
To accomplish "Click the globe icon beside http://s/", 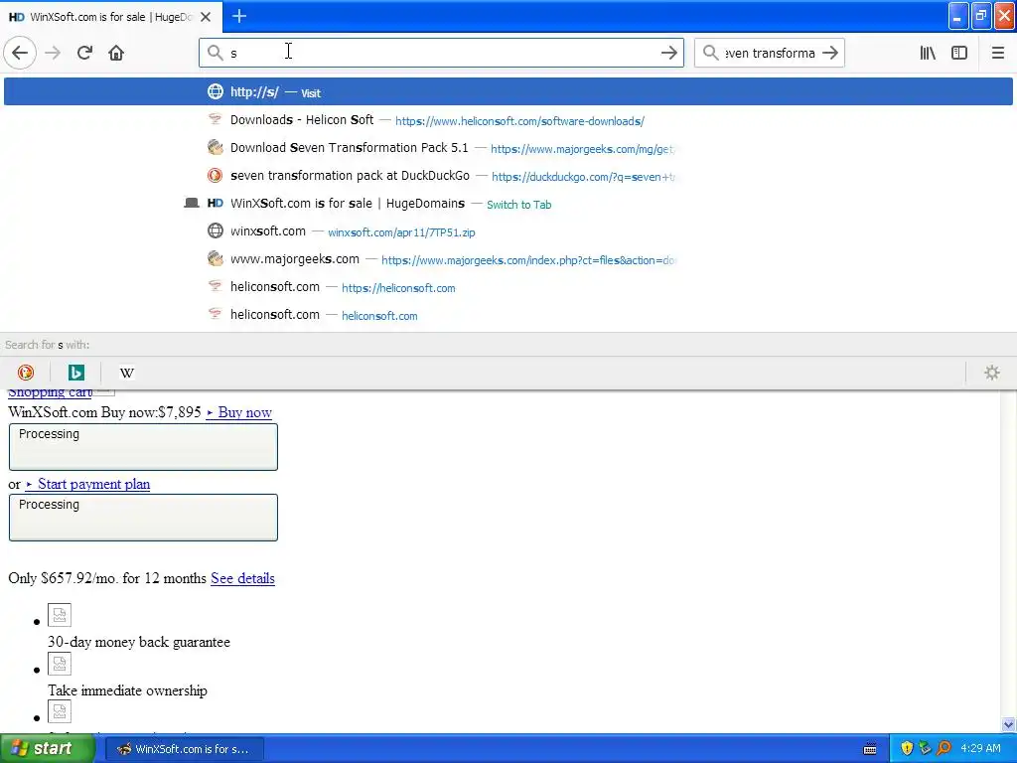I will (x=216, y=91).
